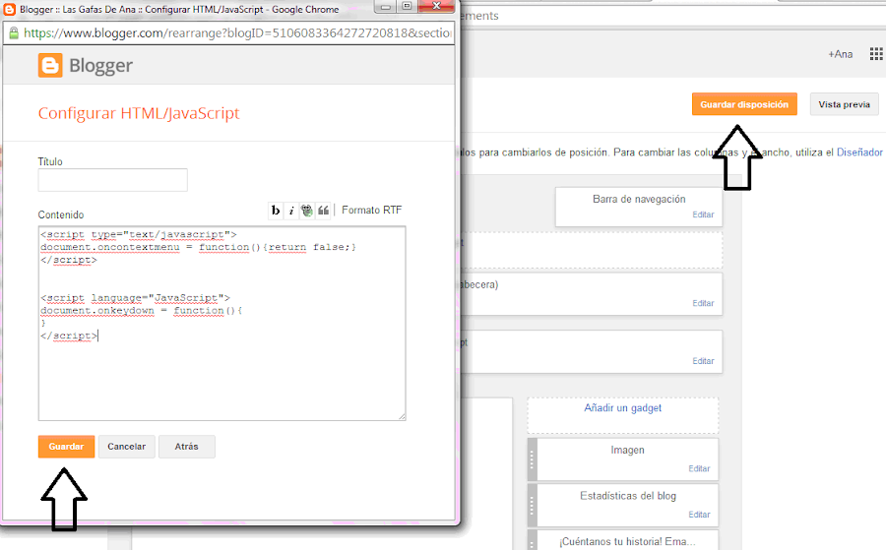Click the Título input field
This screenshot has width=886, height=550.
[x=112, y=180]
